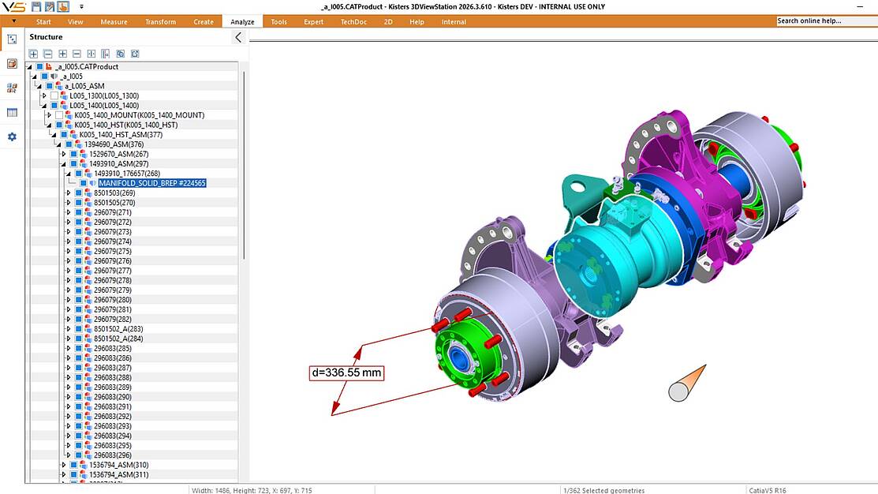Open the Internal tab
Image resolution: width=878 pixels, height=494 pixels.
coord(454,22)
